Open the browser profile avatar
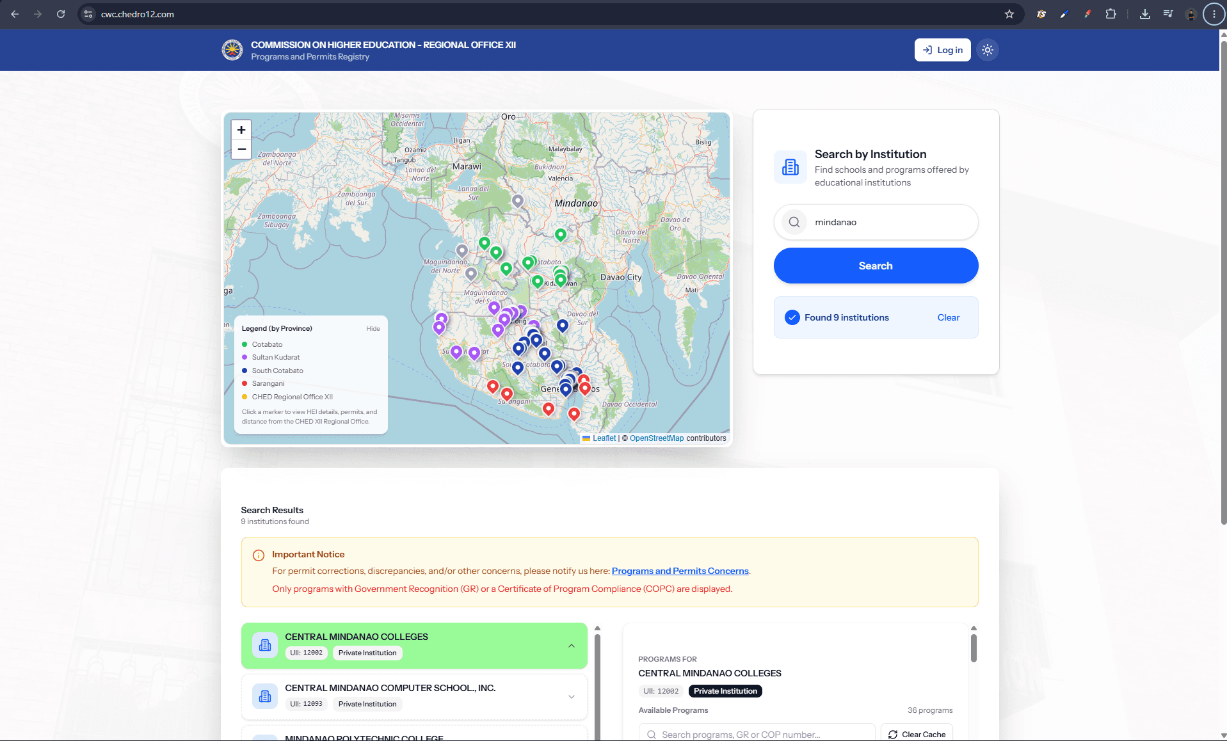1227x741 pixels. point(1191,14)
